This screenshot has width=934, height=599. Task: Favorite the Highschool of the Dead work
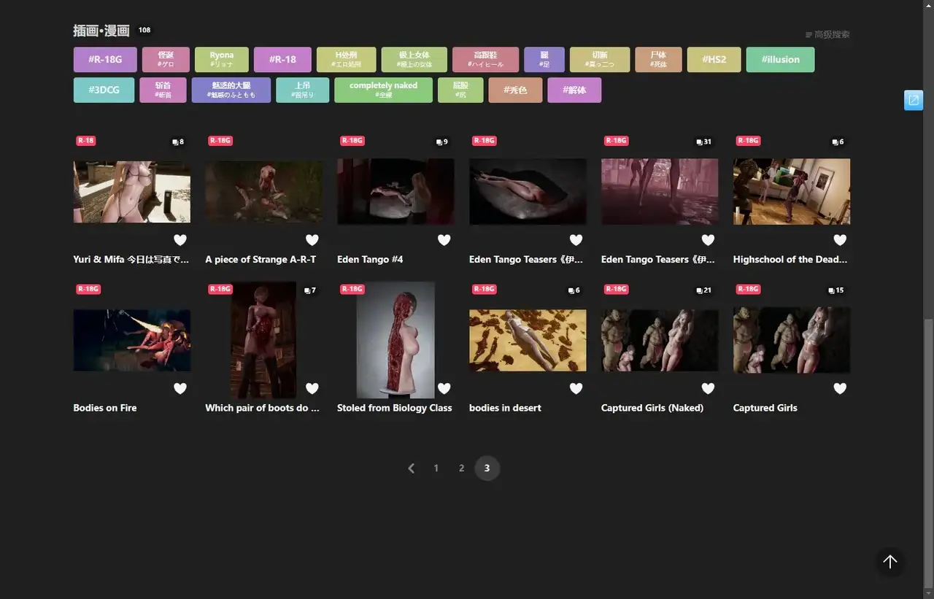point(840,240)
